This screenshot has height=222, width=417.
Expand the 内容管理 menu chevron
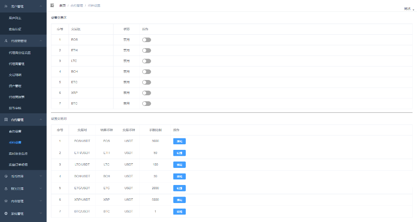[41, 201]
